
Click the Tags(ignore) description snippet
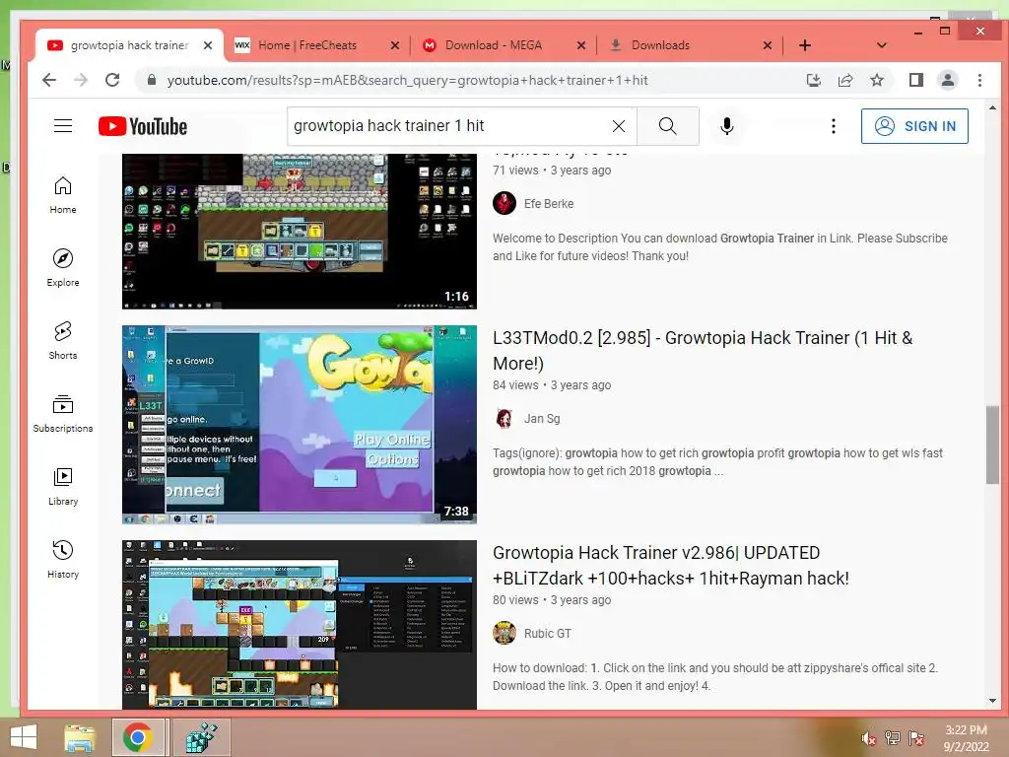717,462
